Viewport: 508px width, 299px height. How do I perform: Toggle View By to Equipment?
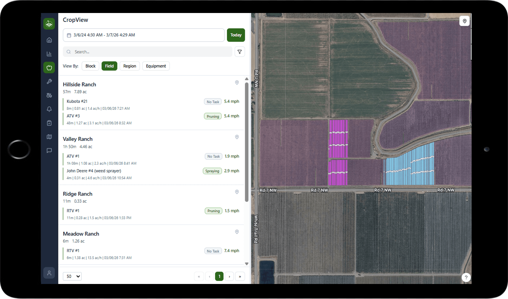coord(156,66)
